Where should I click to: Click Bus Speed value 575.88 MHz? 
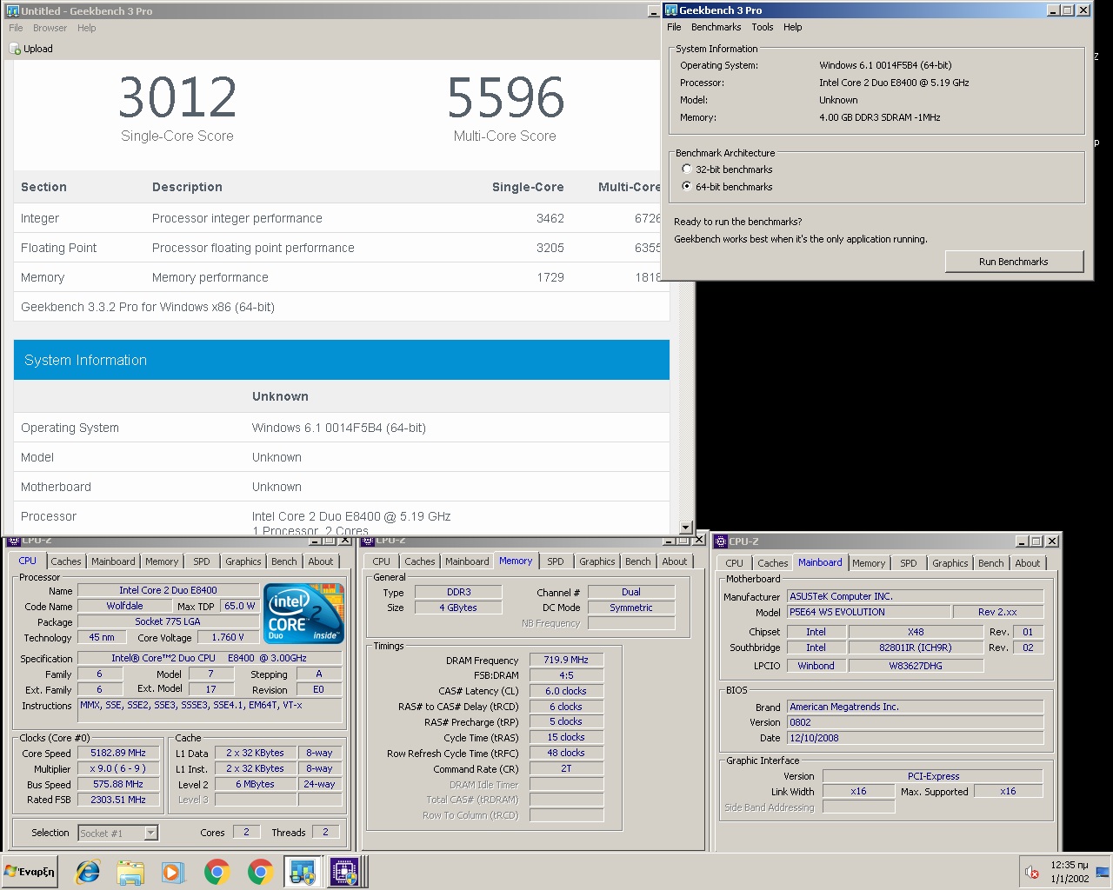pos(118,784)
